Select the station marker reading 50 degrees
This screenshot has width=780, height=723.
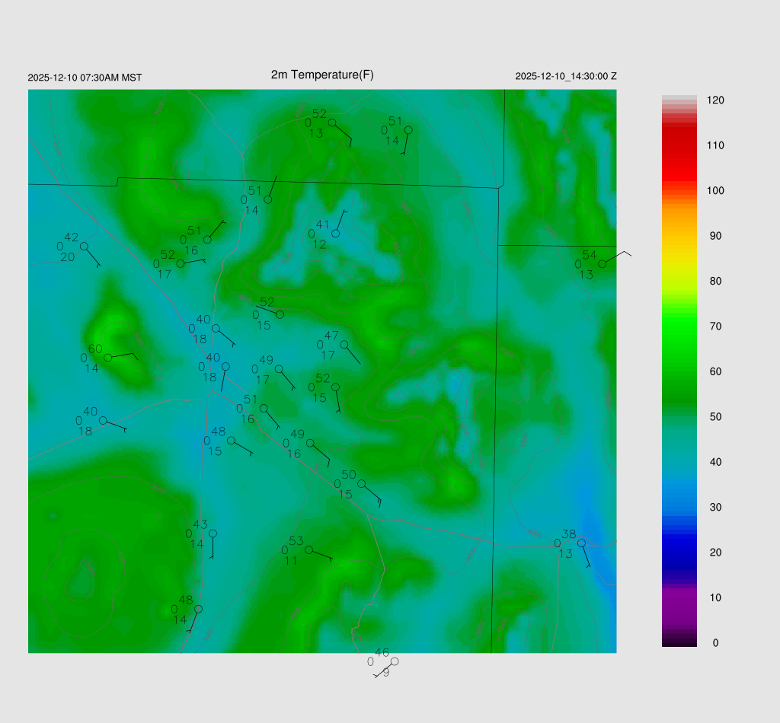362,484
